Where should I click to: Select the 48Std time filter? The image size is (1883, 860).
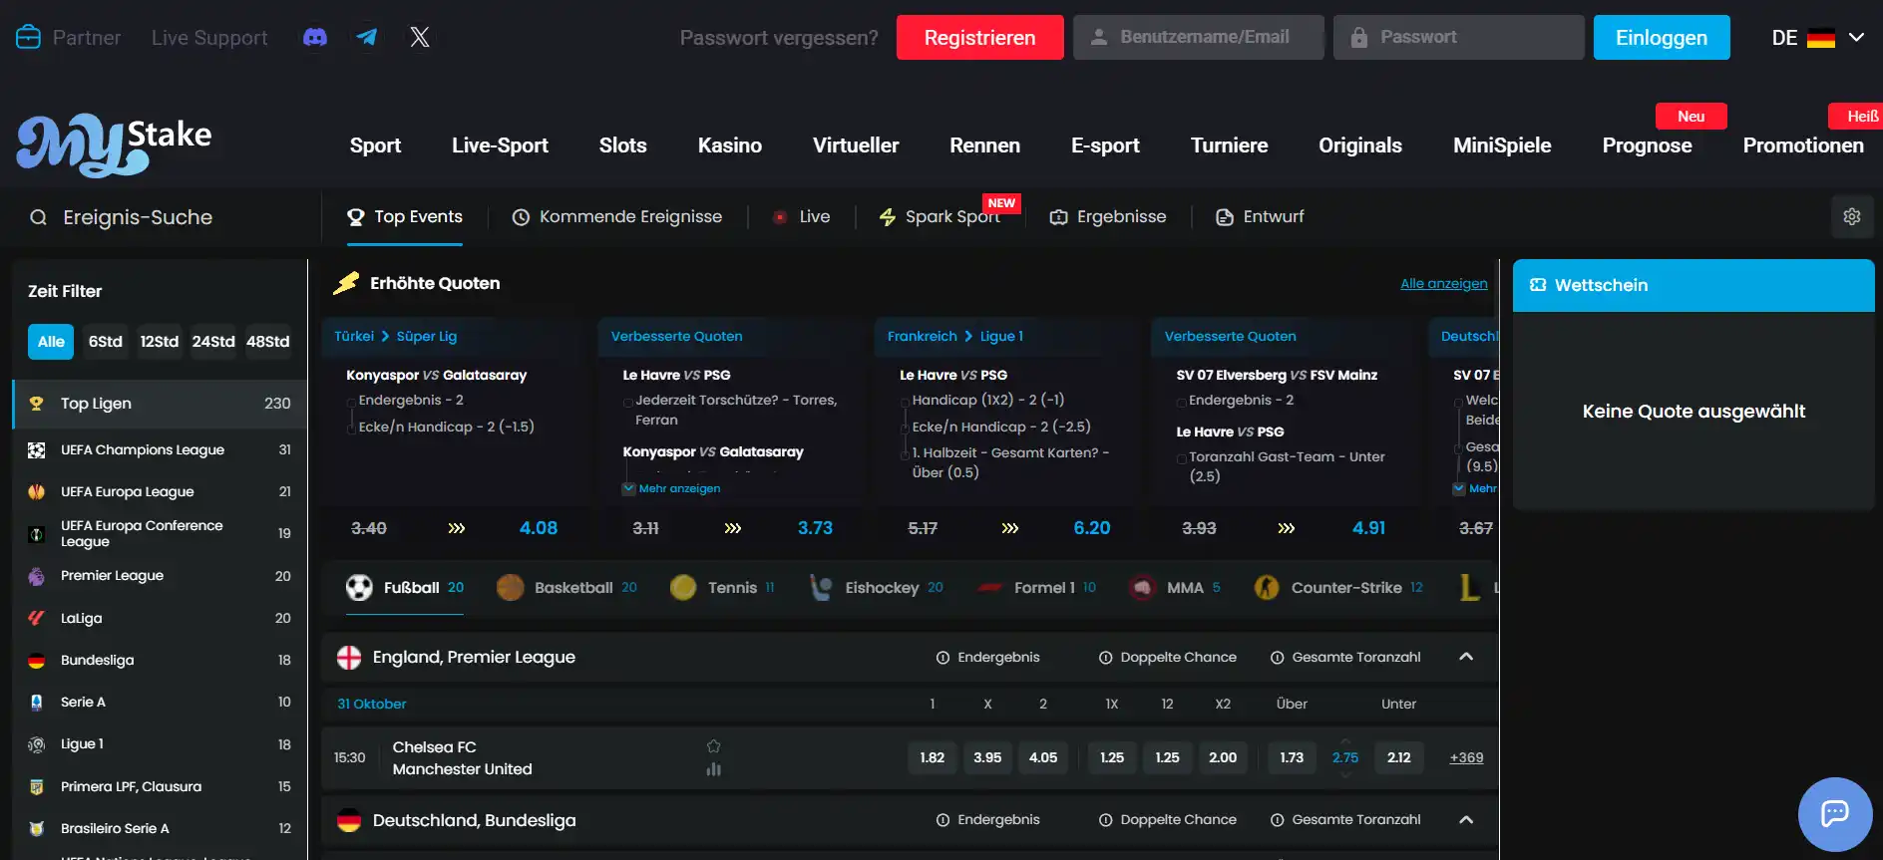(x=268, y=342)
